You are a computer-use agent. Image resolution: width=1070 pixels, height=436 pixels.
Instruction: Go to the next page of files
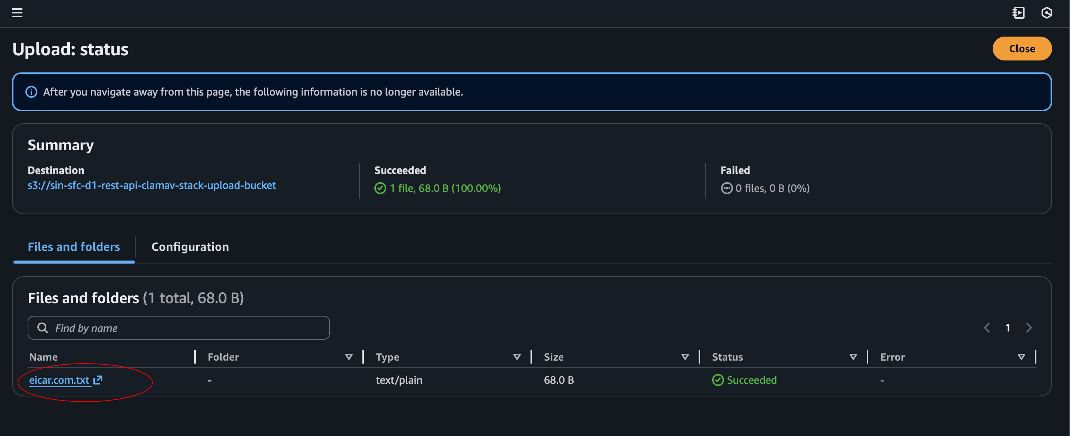click(x=1029, y=328)
